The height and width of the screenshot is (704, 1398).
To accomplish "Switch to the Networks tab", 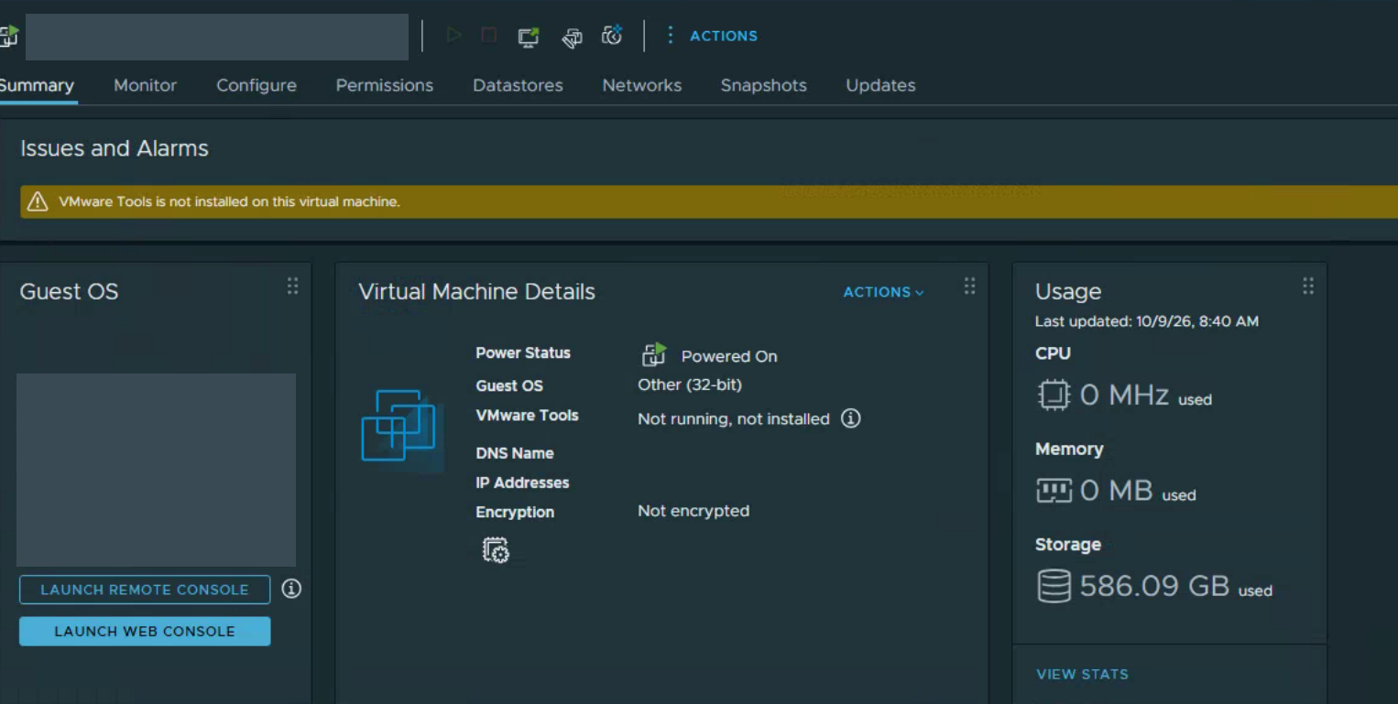I will pyautogui.click(x=642, y=85).
